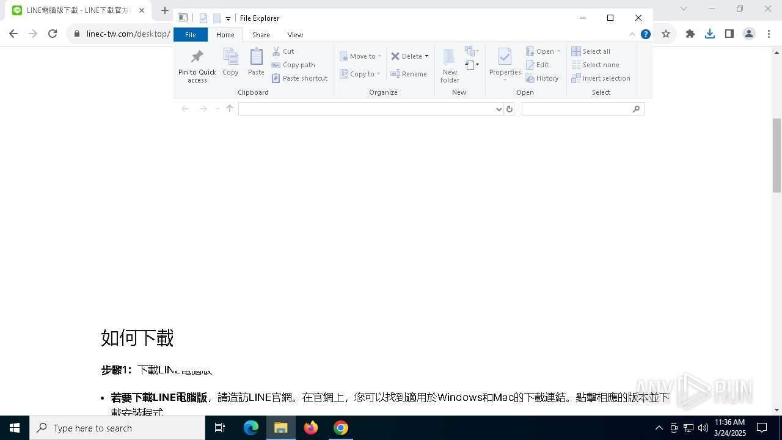Click the Rename button
Screen dimensions: 782x440
pyautogui.click(x=409, y=74)
